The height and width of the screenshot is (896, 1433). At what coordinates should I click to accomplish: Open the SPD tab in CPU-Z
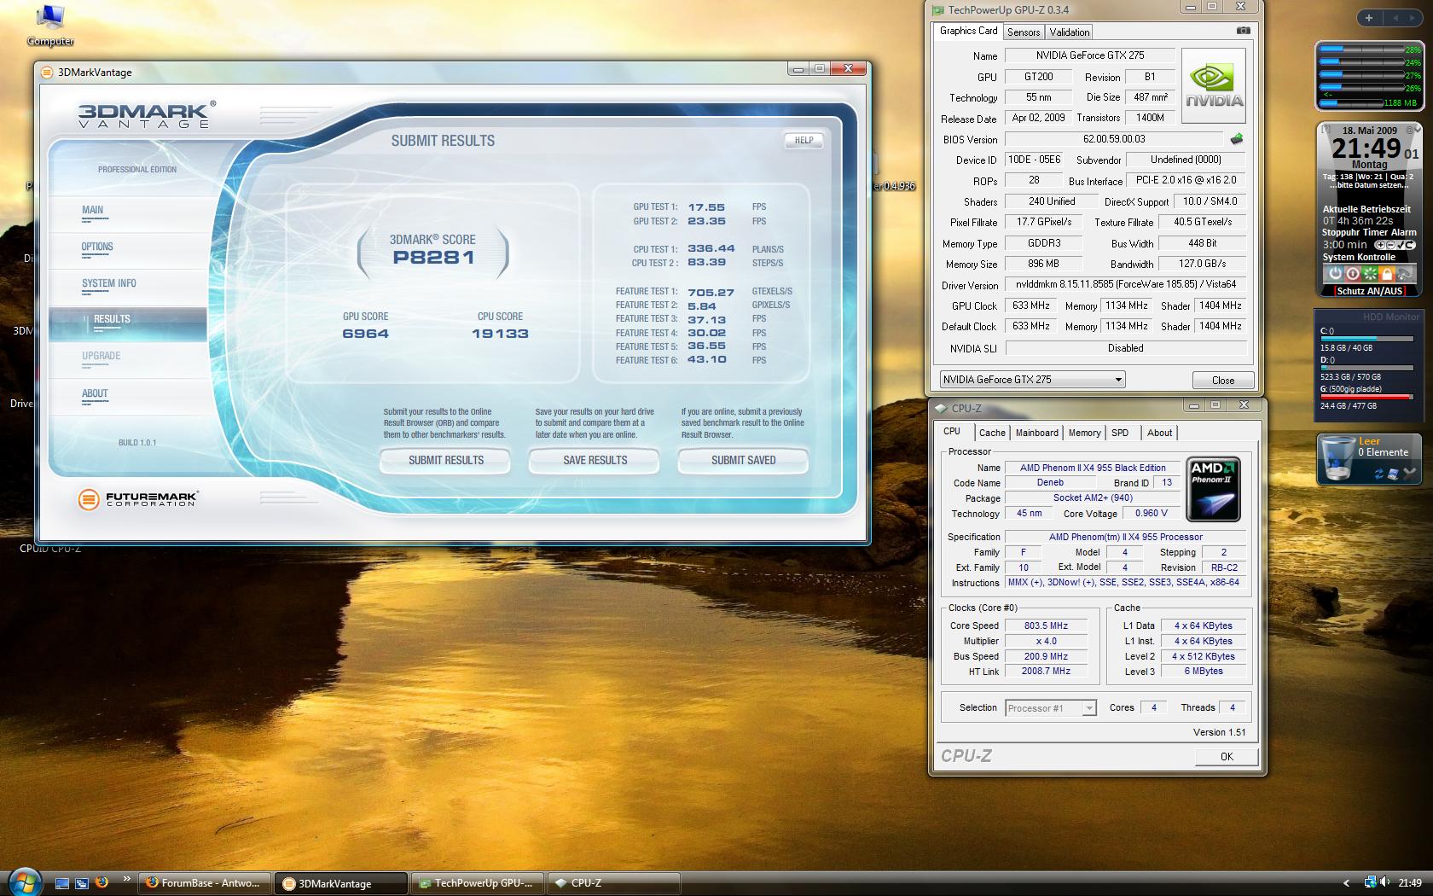(1120, 433)
